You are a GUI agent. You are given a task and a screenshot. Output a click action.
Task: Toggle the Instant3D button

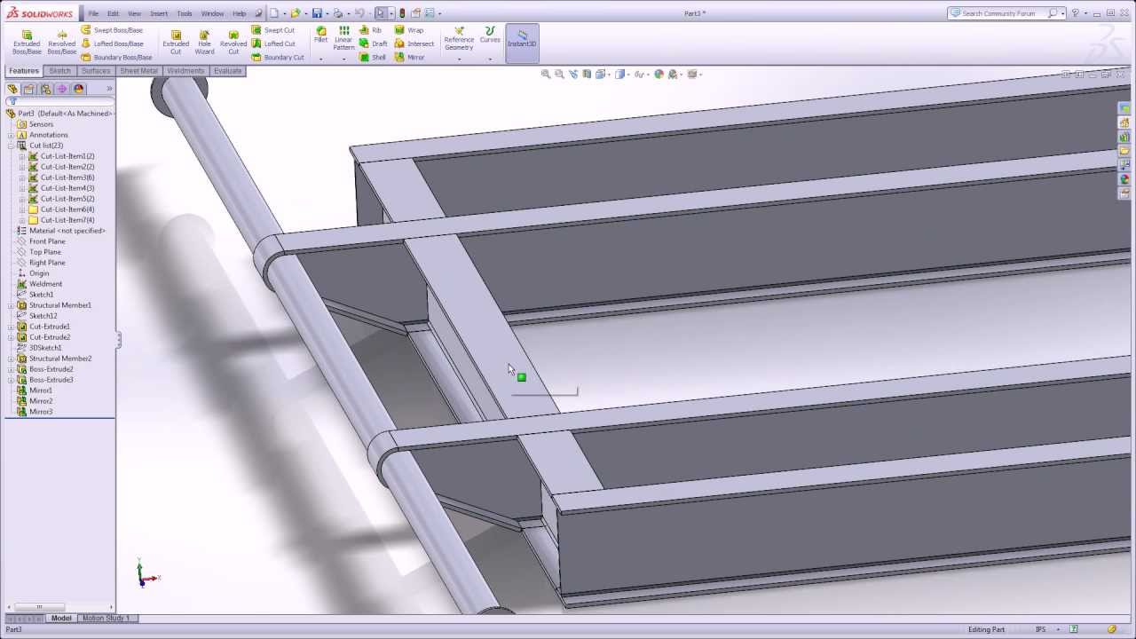(522, 43)
